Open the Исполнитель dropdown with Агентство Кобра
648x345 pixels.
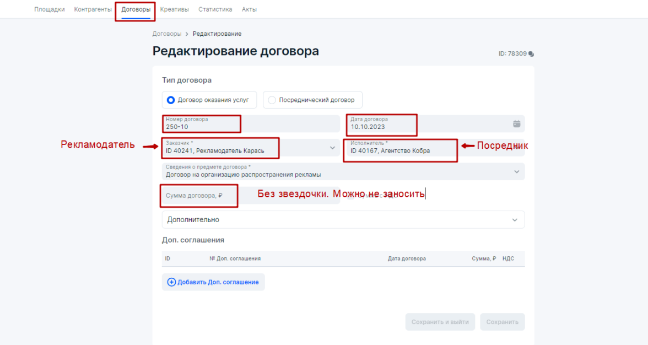pos(434,148)
